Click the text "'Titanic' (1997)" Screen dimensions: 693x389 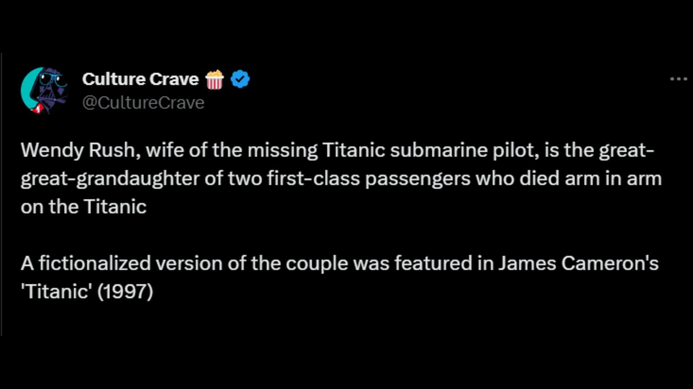click(x=87, y=291)
